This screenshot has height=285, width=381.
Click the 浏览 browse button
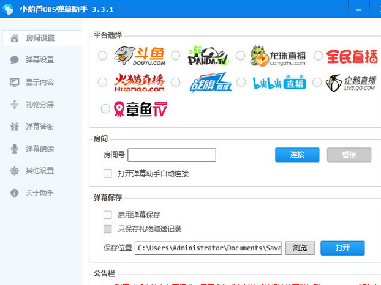(300, 248)
